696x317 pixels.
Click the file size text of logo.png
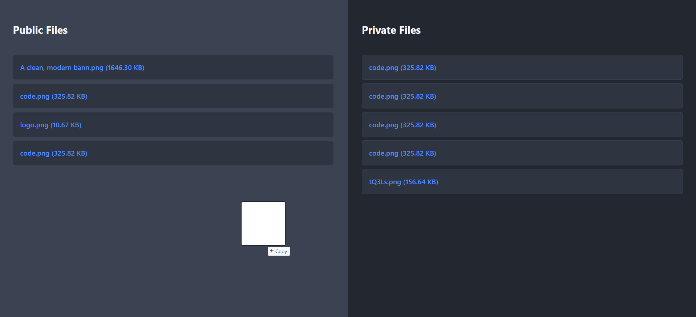(x=66, y=125)
